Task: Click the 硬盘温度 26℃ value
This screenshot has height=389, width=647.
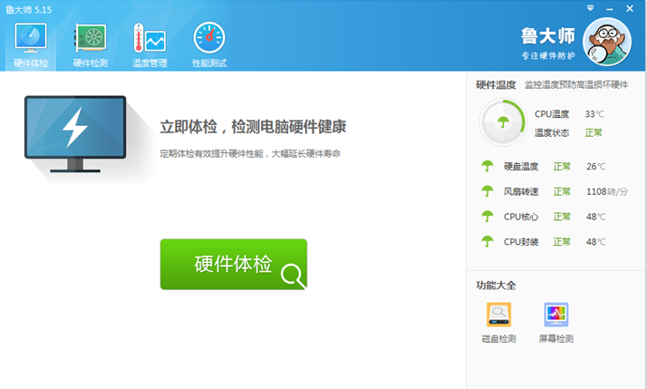Action: click(x=596, y=167)
